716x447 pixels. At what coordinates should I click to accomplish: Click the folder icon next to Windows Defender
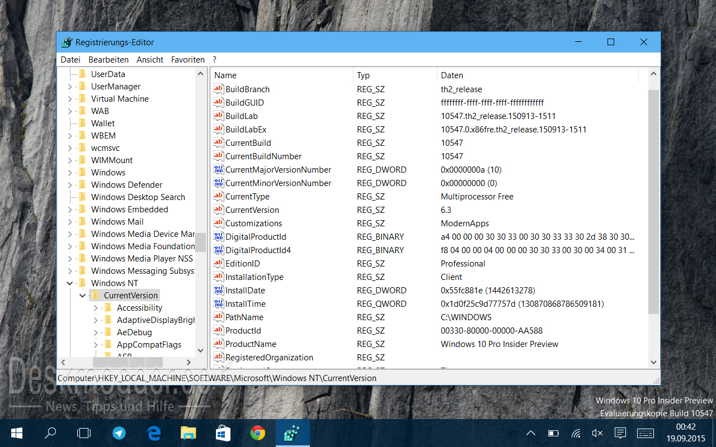coord(82,184)
